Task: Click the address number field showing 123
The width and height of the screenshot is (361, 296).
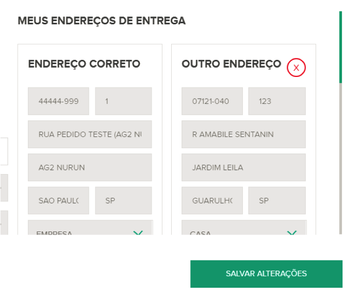Action: point(277,101)
